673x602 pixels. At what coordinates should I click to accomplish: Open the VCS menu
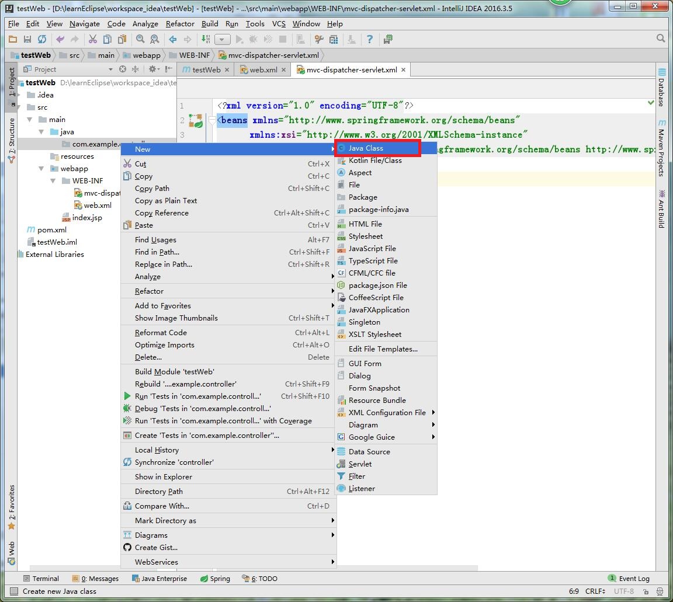tap(279, 23)
